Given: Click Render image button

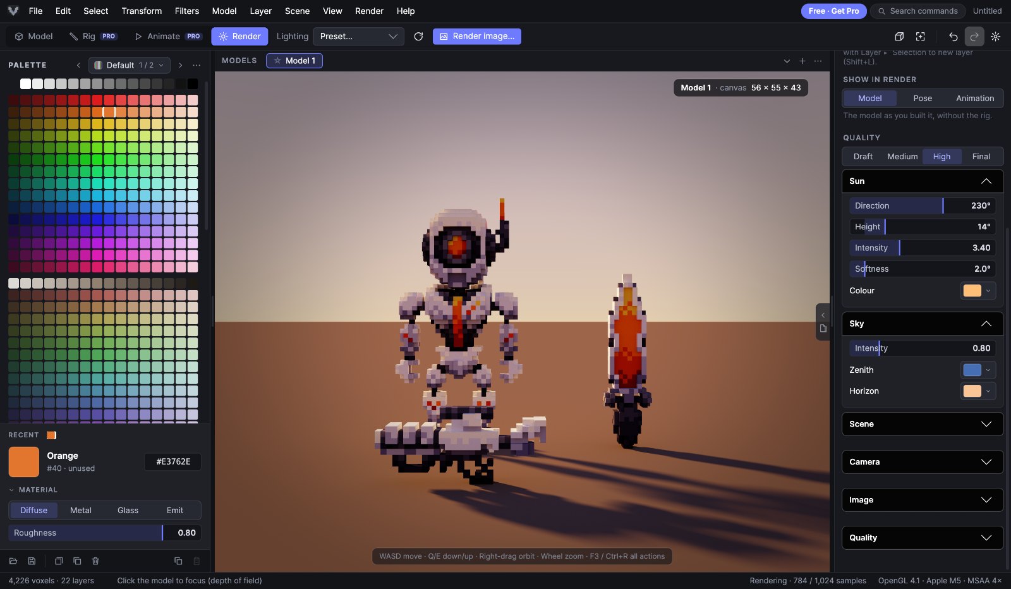Looking at the screenshot, I should point(477,37).
